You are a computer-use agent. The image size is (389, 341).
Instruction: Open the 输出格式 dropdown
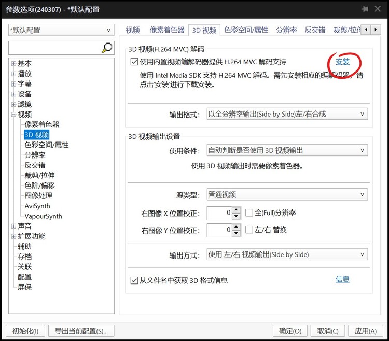pos(287,114)
